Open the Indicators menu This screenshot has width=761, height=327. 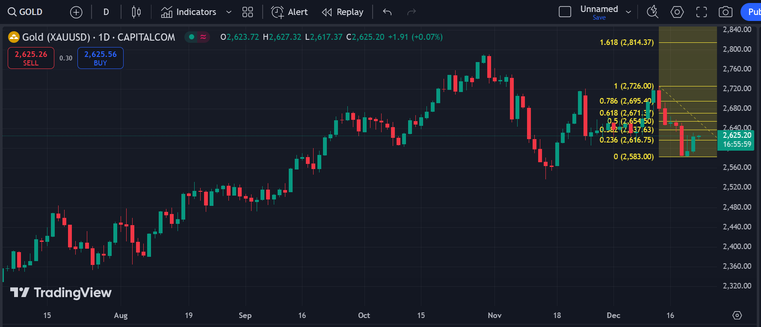189,12
